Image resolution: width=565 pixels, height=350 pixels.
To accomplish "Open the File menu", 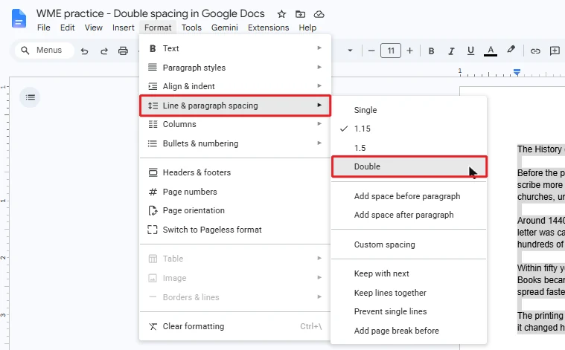I will point(44,27).
